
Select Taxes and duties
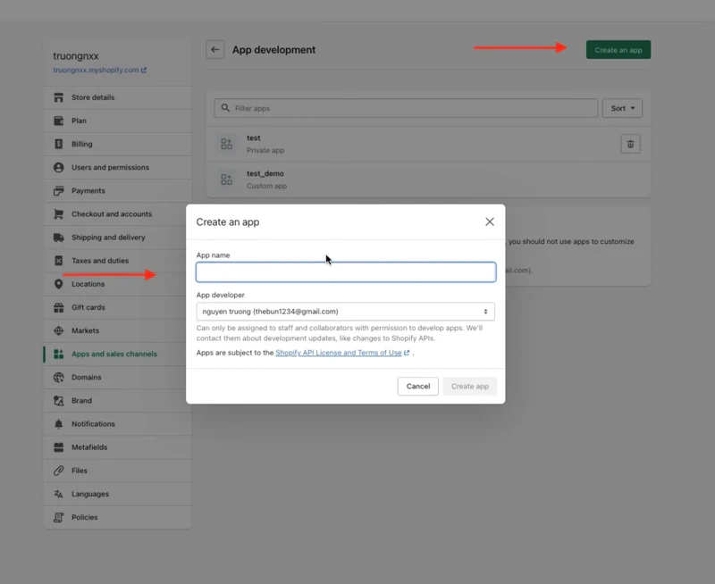coord(115,261)
